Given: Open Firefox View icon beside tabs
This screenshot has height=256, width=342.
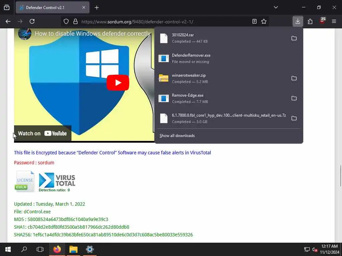Looking at the screenshot, I should [x=7, y=7].
